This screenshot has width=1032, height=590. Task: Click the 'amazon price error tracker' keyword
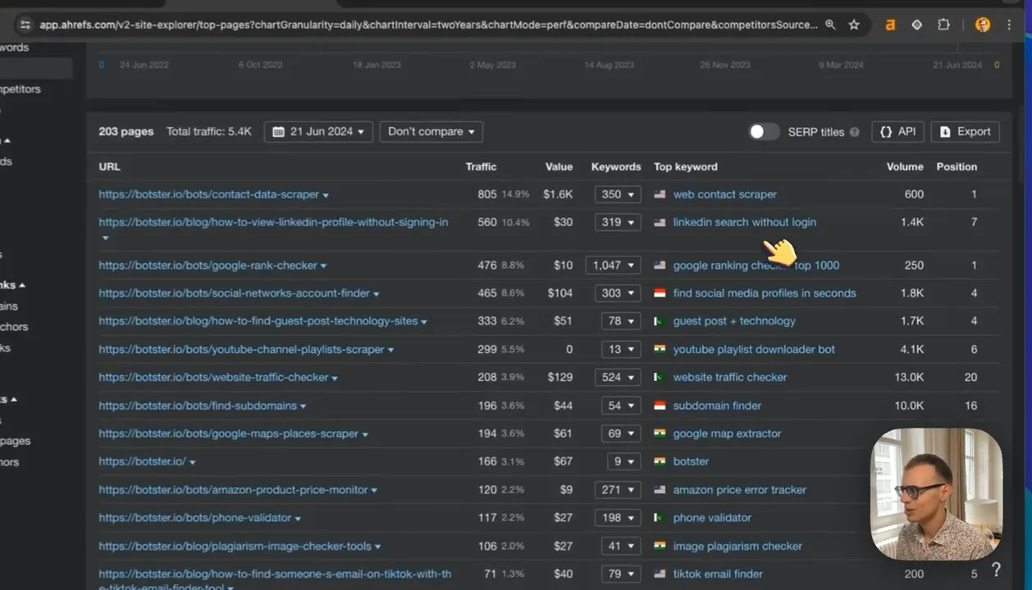(x=739, y=490)
